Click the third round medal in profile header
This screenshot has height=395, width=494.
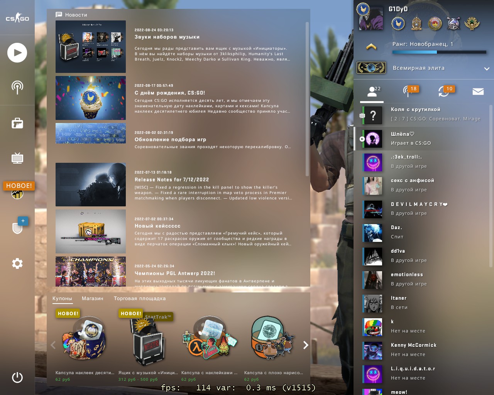pyautogui.click(x=435, y=24)
